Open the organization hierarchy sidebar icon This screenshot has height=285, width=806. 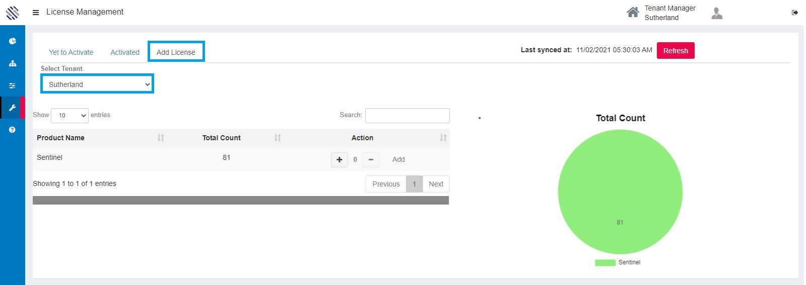[13, 63]
